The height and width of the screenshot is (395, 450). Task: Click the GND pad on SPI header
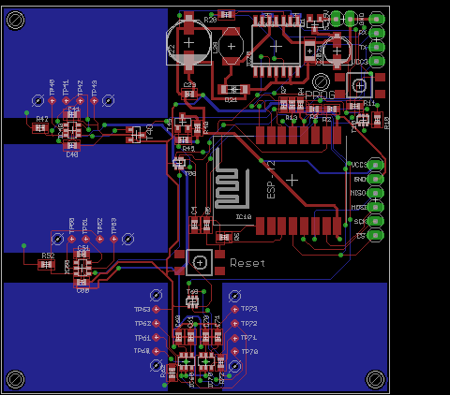click(376, 179)
